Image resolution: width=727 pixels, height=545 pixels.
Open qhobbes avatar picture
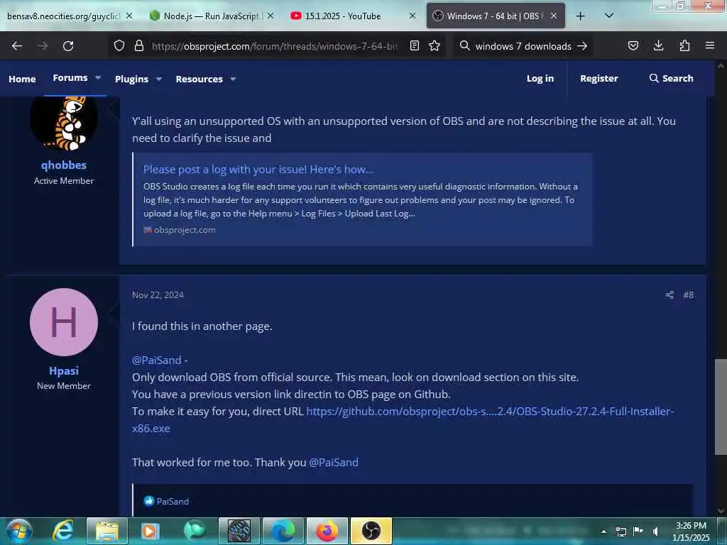coord(64,123)
